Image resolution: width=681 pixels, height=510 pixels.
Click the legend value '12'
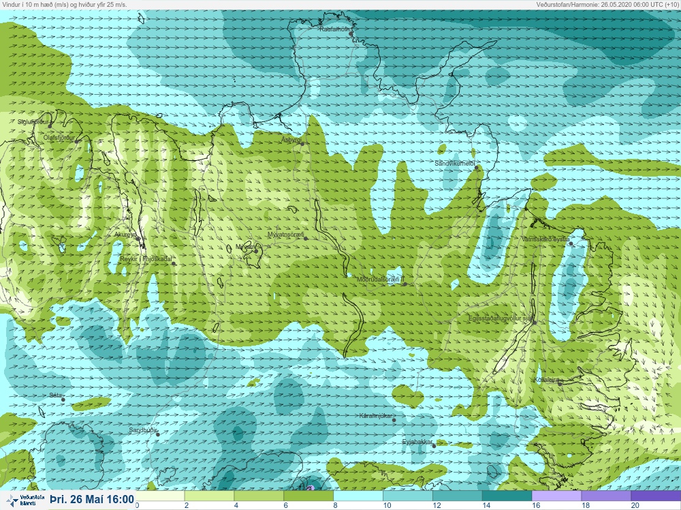coord(437,505)
